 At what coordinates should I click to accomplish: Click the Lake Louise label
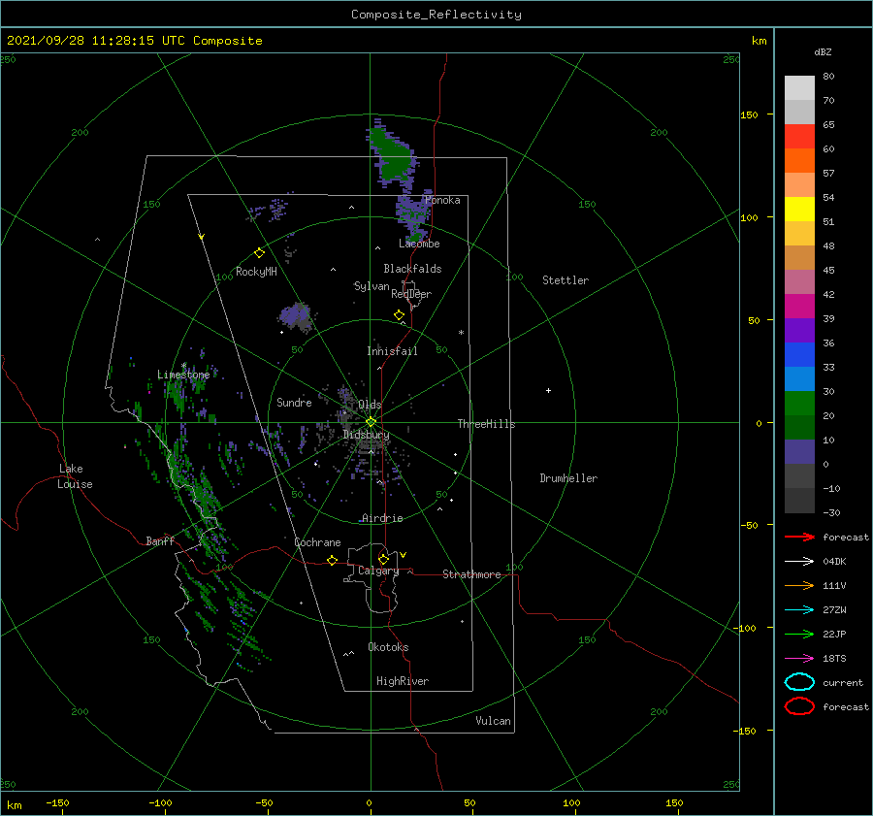[x=75, y=476]
